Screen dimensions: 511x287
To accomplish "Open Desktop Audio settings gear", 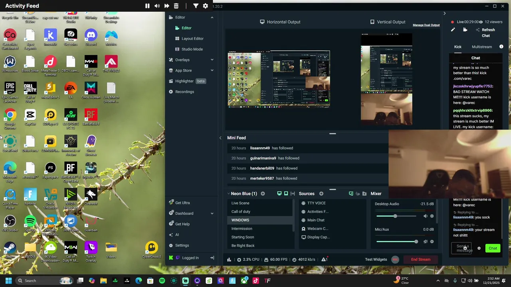I will pos(432,216).
